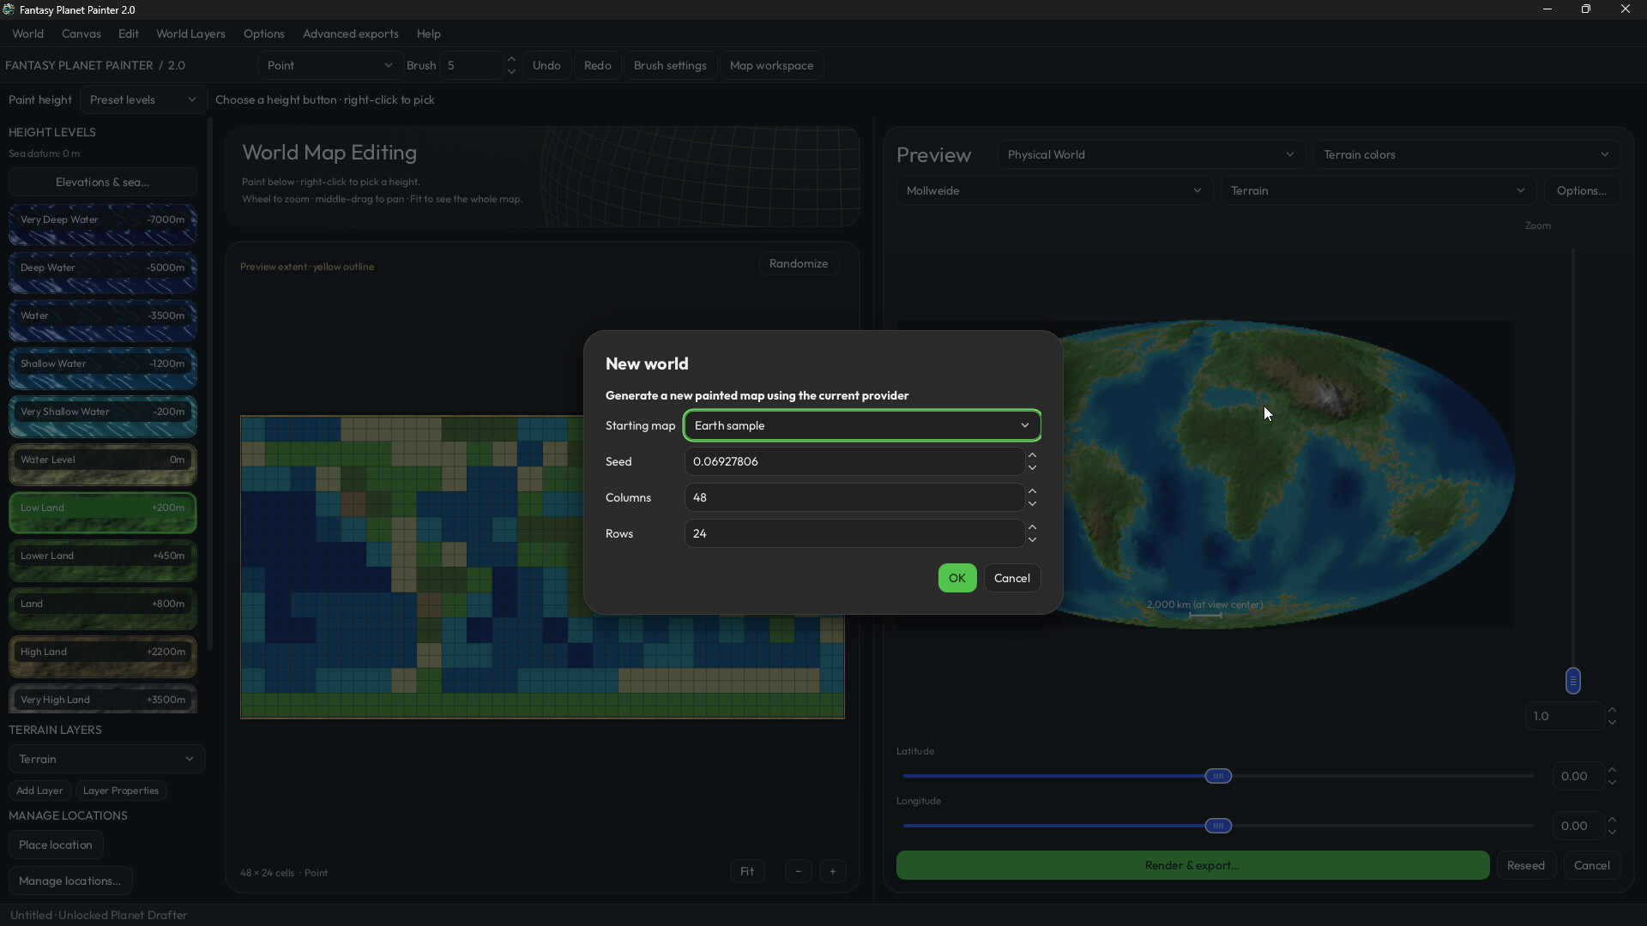
Task: Click the Randomize button
Action: (x=799, y=263)
